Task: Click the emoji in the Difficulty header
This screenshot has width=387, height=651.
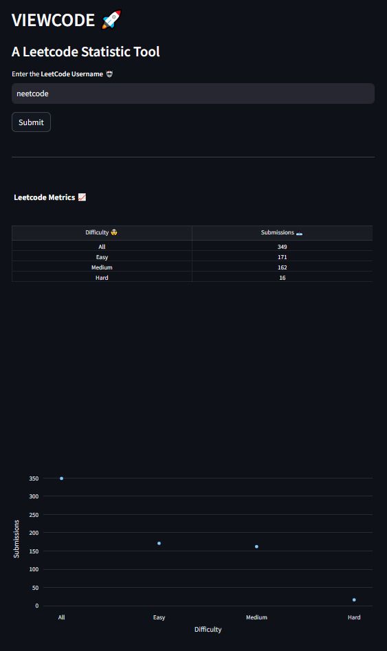Action: [x=114, y=232]
